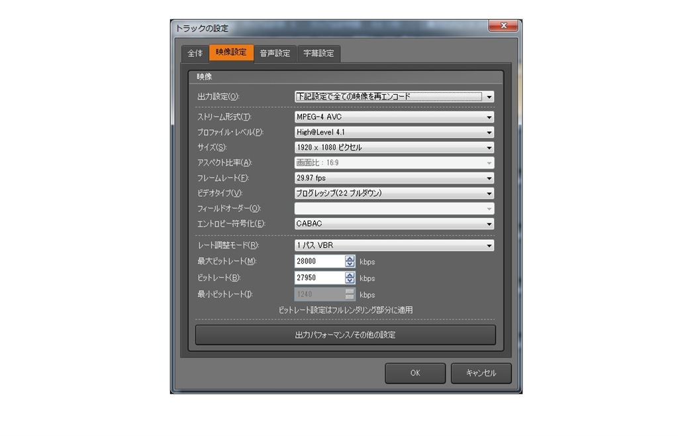Open 出力パフォーマンス/その他の設定

pyautogui.click(x=346, y=335)
